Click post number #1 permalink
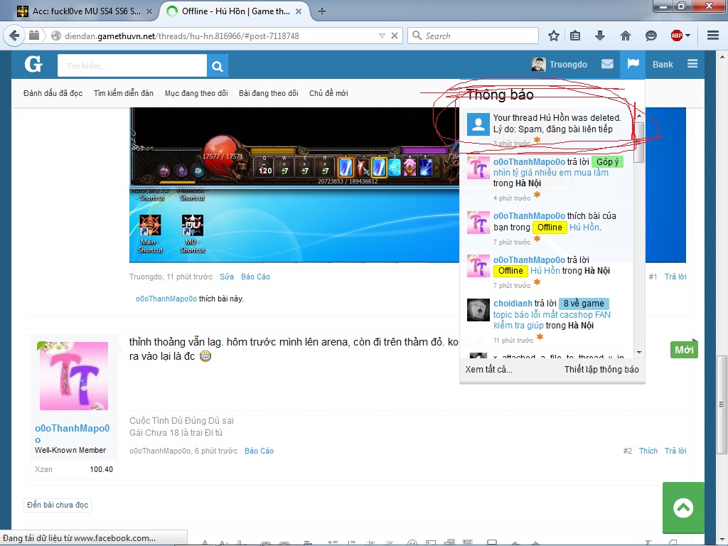Viewport: 728px width, 546px height. [653, 277]
